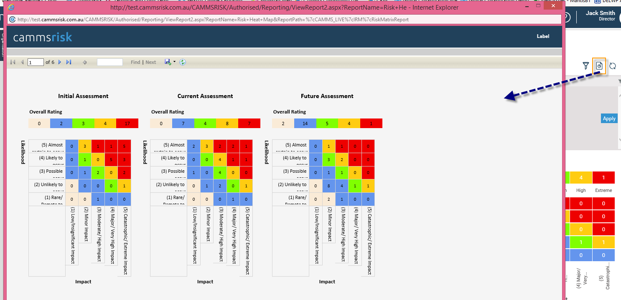Click Current Assessment Overall Rating label
This screenshot has height=300, width=621.
168,112
